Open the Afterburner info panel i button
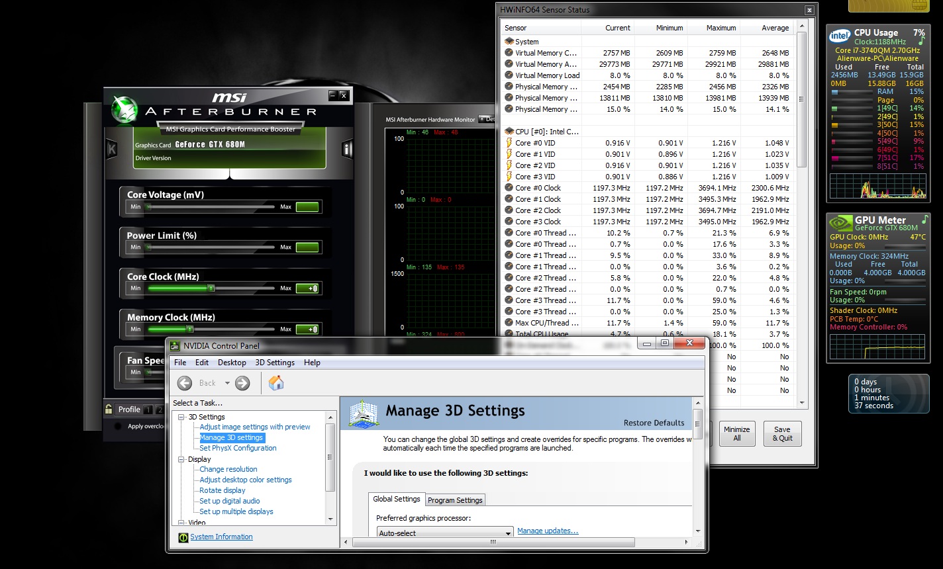This screenshot has width=943, height=569. pos(347,149)
